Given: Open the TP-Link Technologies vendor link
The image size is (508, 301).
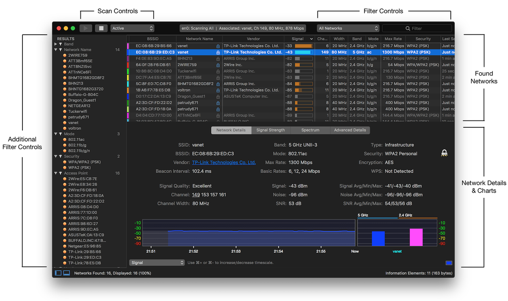Looking at the screenshot, I should [x=224, y=162].
